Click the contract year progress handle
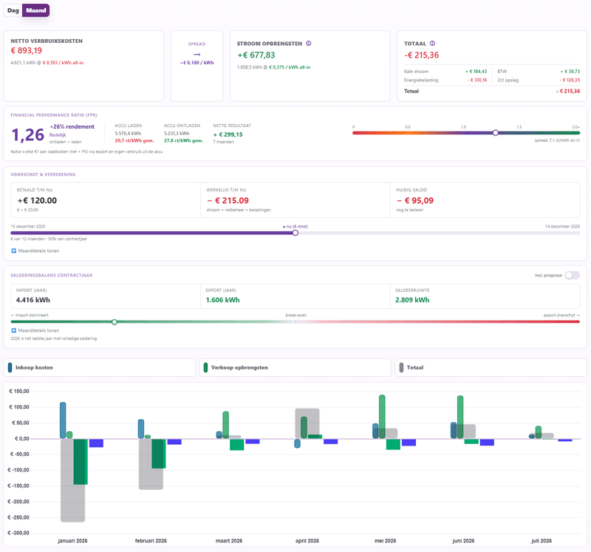Image resolution: width=591 pixels, height=552 pixels. point(295,233)
